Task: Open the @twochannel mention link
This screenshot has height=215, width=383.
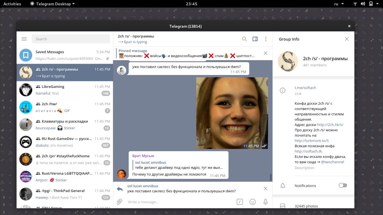Action: 332,162
